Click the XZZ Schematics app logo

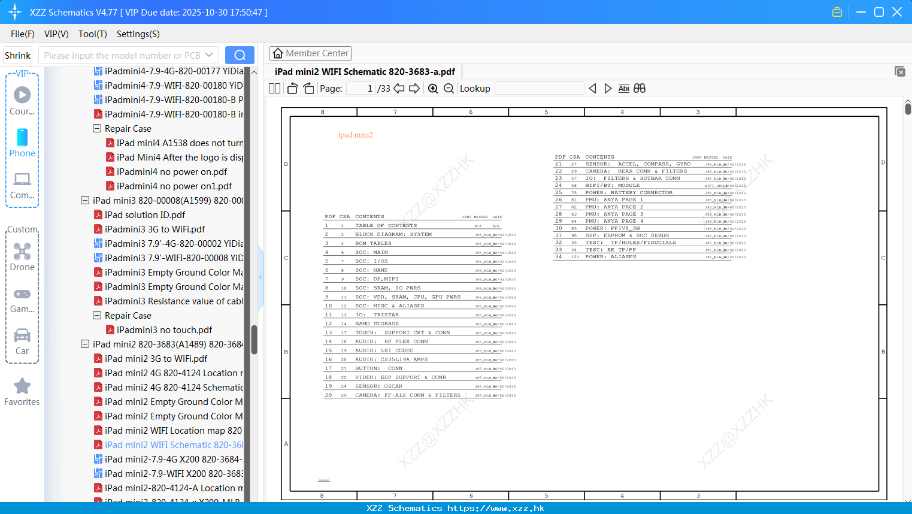click(x=15, y=12)
